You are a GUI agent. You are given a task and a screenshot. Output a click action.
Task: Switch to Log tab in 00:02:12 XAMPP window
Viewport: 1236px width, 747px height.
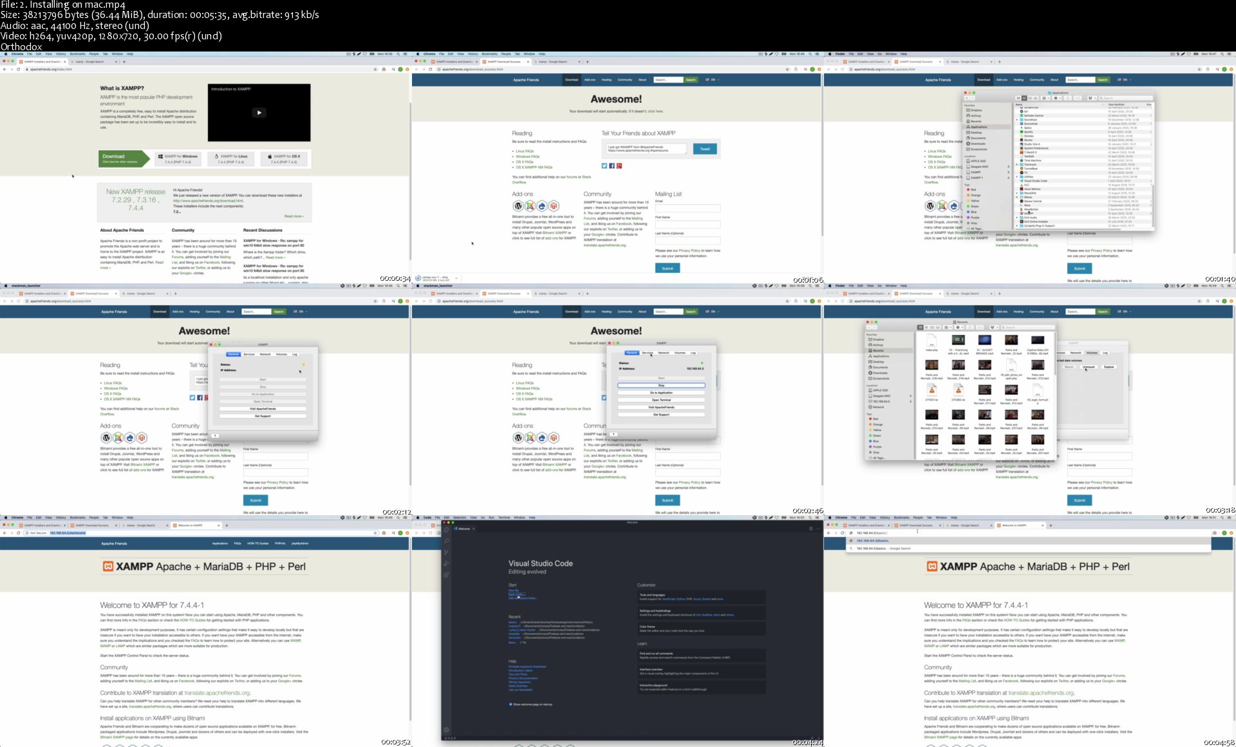[295, 354]
